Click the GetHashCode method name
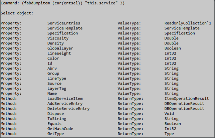215x138 pixels. [60, 129]
